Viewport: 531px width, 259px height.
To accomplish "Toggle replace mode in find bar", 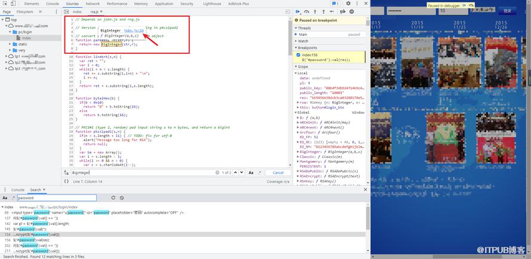I will 66,172.
